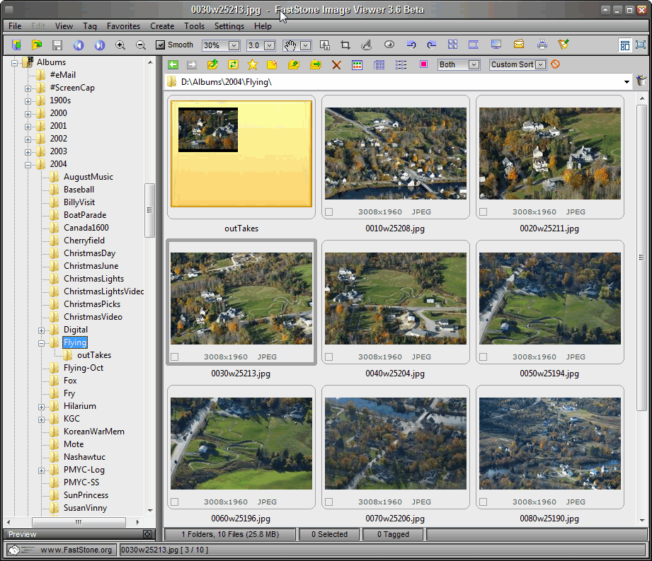Open the 3.0 magnifier ratio dropdown
Screen dimensions: 652x561
point(270,45)
